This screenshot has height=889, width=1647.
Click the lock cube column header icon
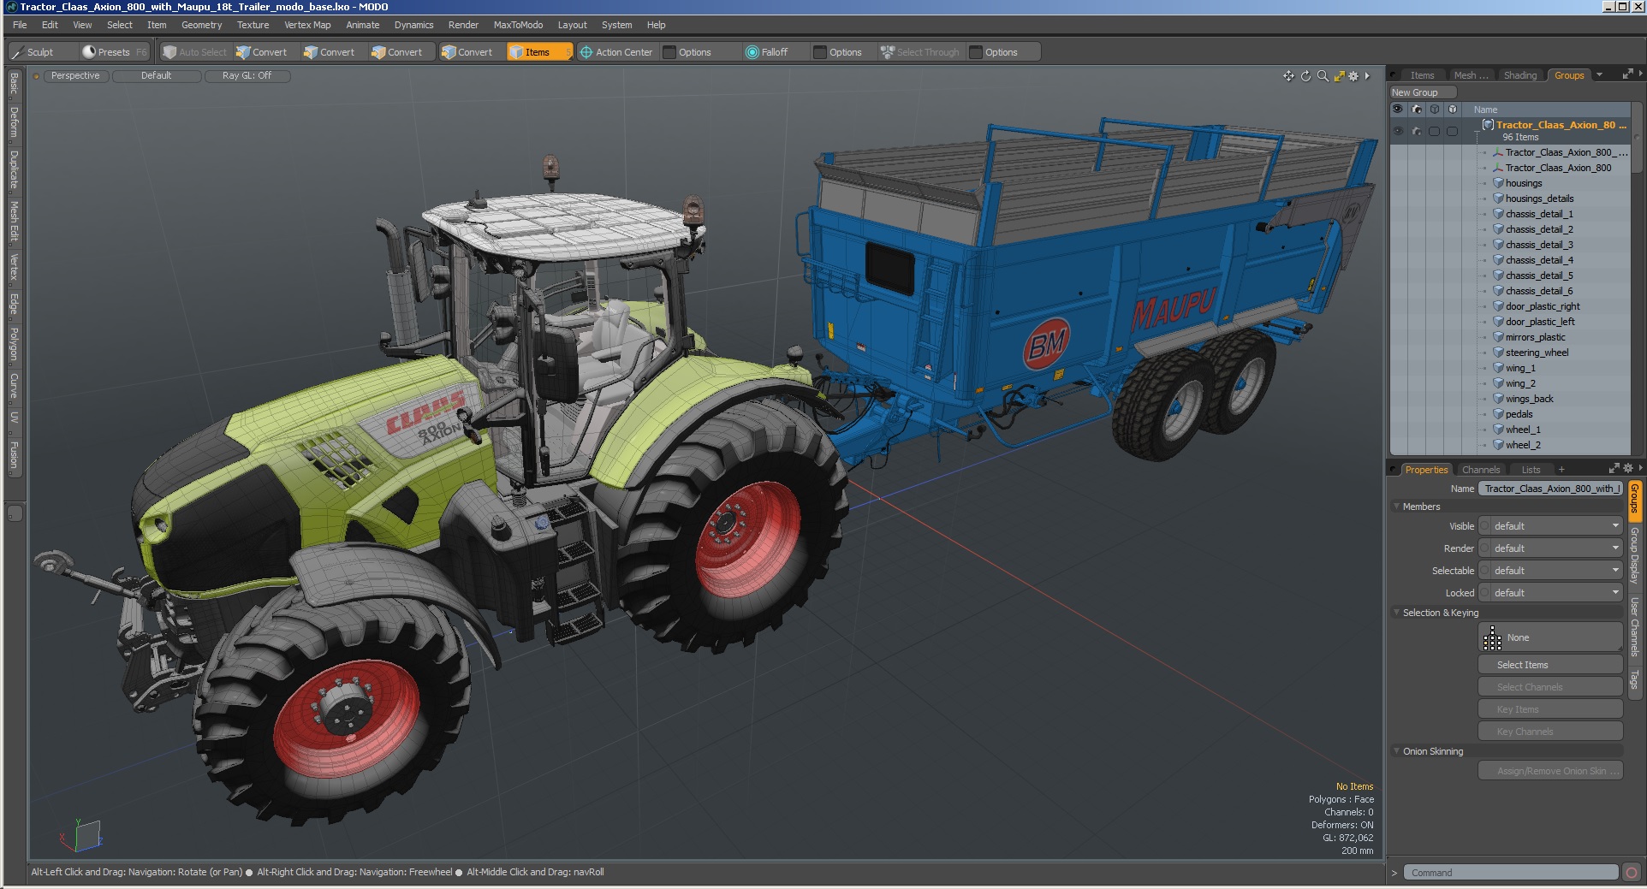click(1453, 110)
